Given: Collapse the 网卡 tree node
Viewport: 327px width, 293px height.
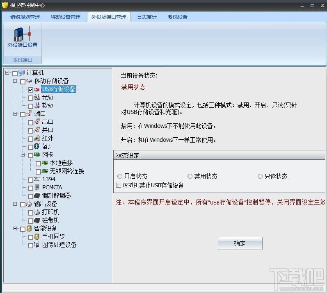Looking at the screenshot, I should point(23,154).
